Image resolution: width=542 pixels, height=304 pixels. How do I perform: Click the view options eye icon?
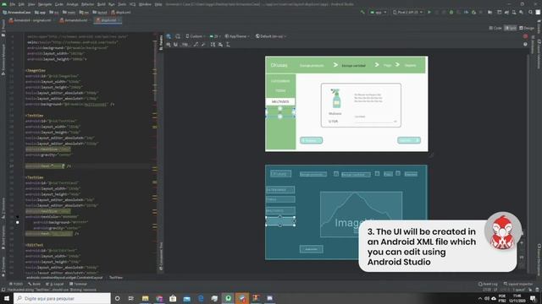169,45
